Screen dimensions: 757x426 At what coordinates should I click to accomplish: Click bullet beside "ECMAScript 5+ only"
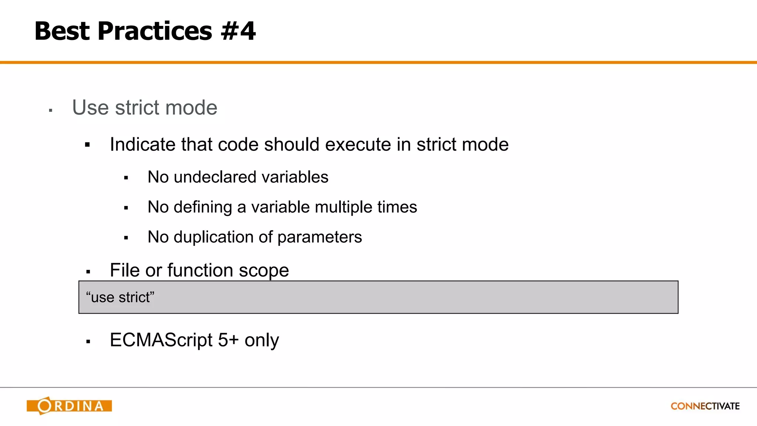coord(88,341)
